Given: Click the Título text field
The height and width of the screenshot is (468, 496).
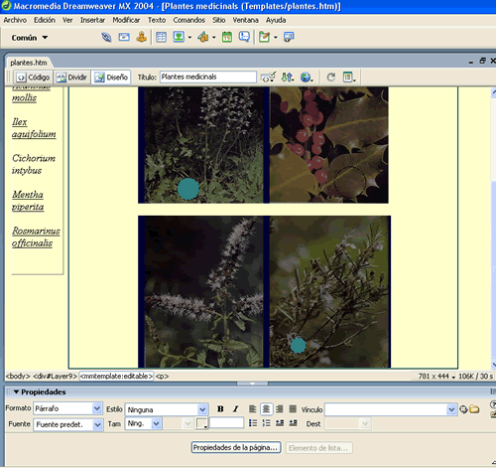Looking at the screenshot, I should point(208,77).
